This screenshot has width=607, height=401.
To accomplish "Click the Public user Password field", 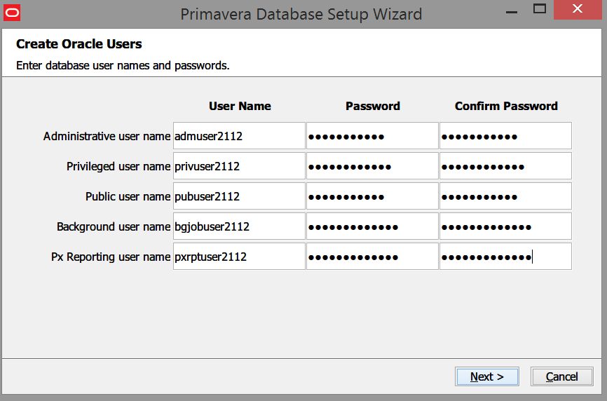I will (372, 196).
